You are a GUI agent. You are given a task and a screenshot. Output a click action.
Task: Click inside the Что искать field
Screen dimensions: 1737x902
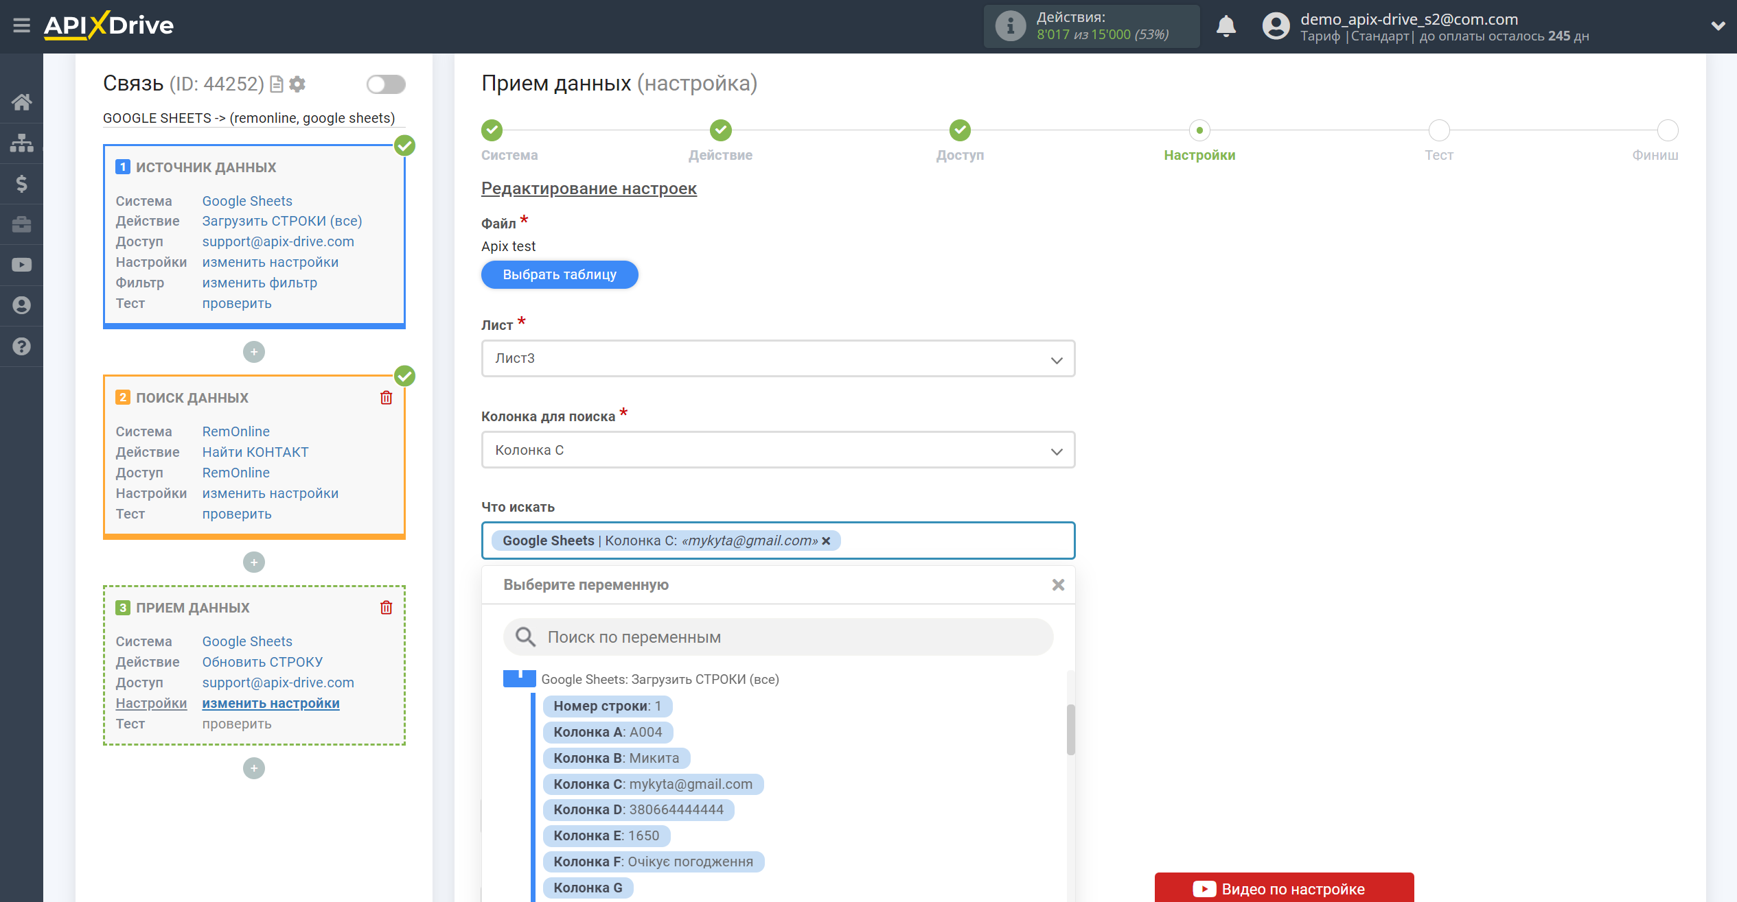pos(778,541)
